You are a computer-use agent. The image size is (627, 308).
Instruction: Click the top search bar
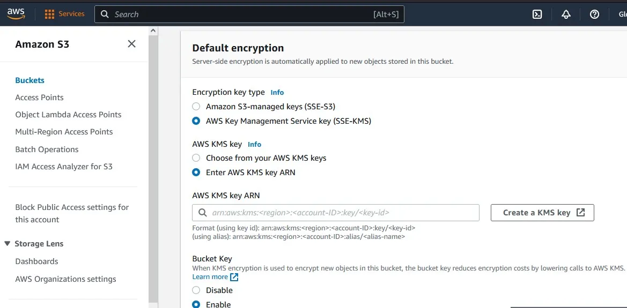coord(249,14)
